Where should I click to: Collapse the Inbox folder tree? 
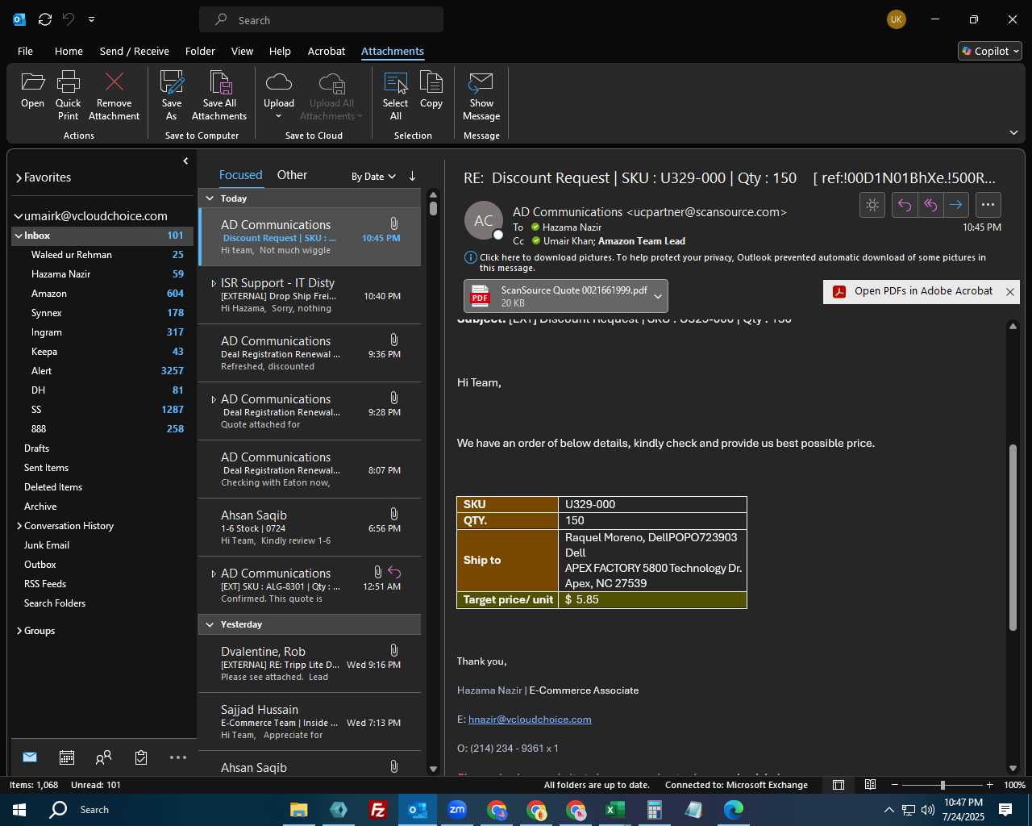19,236
